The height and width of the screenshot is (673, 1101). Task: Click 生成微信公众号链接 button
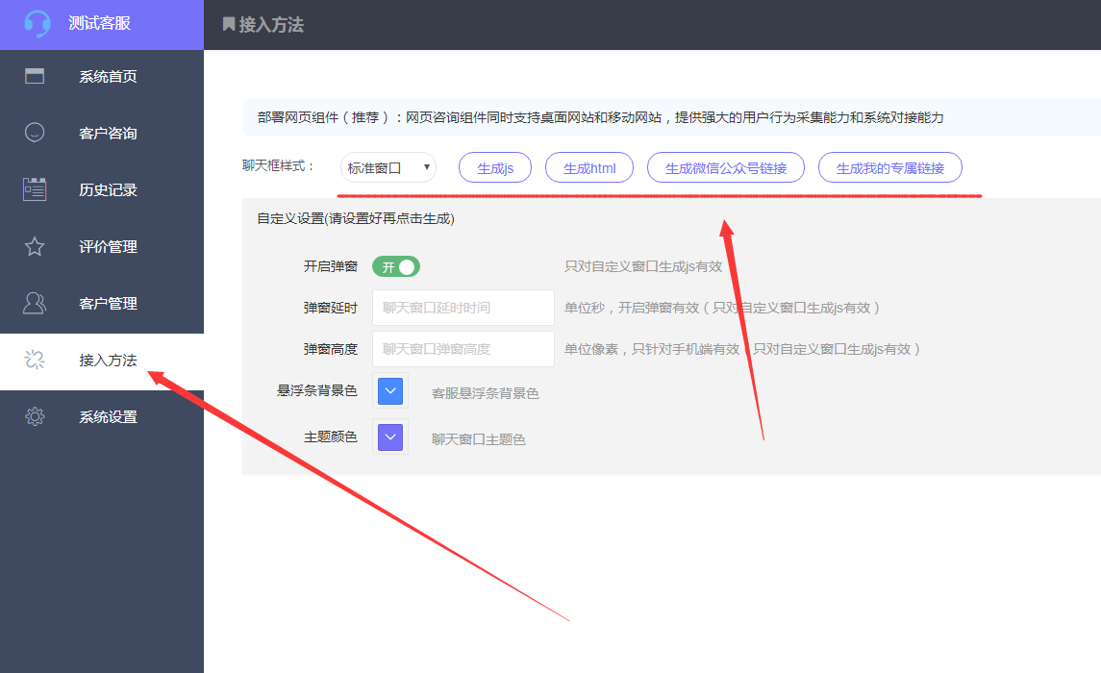(725, 167)
